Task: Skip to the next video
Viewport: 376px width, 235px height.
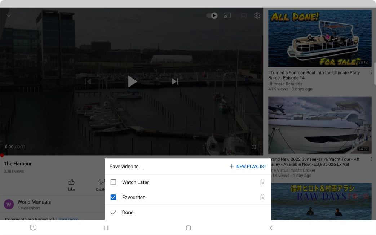Action: click(x=175, y=81)
